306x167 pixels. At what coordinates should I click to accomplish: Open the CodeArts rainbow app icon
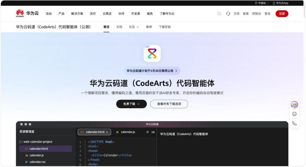(x=152, y=53)
